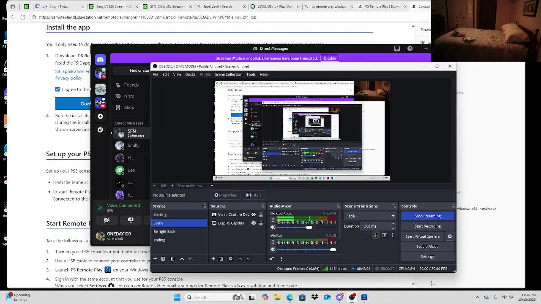541x304 pixels.
Task: Mute Mic/Aux speaker icon
Action: [273, 250]
